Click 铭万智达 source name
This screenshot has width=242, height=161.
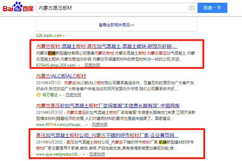[50, 95]
